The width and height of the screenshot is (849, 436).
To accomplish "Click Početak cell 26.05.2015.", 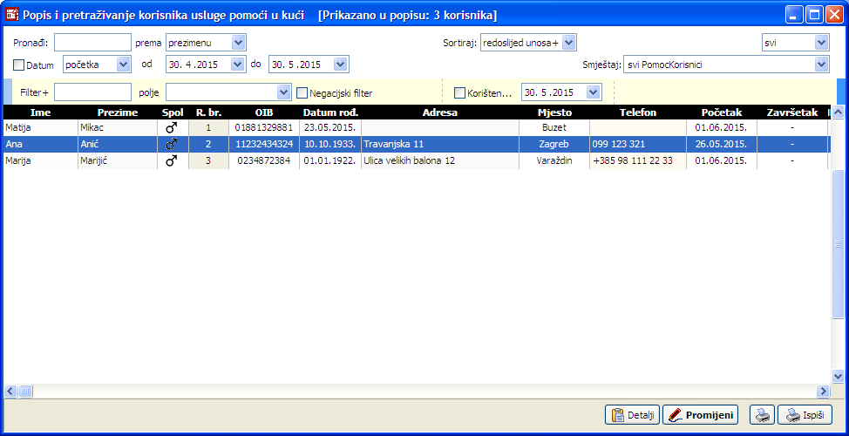I will (721, 145).
